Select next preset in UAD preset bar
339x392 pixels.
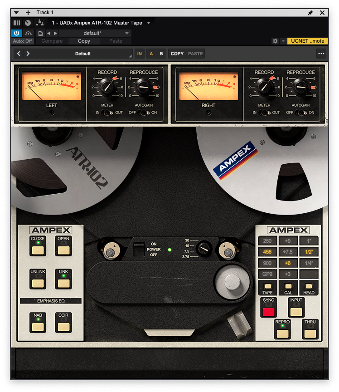pos(28,54)
